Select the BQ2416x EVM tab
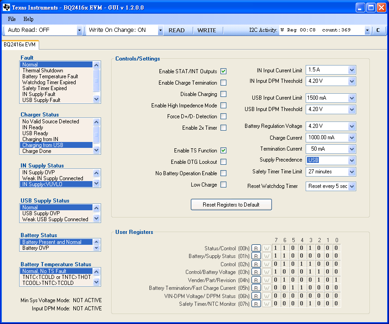389x324 pixels. coord(20,45)
